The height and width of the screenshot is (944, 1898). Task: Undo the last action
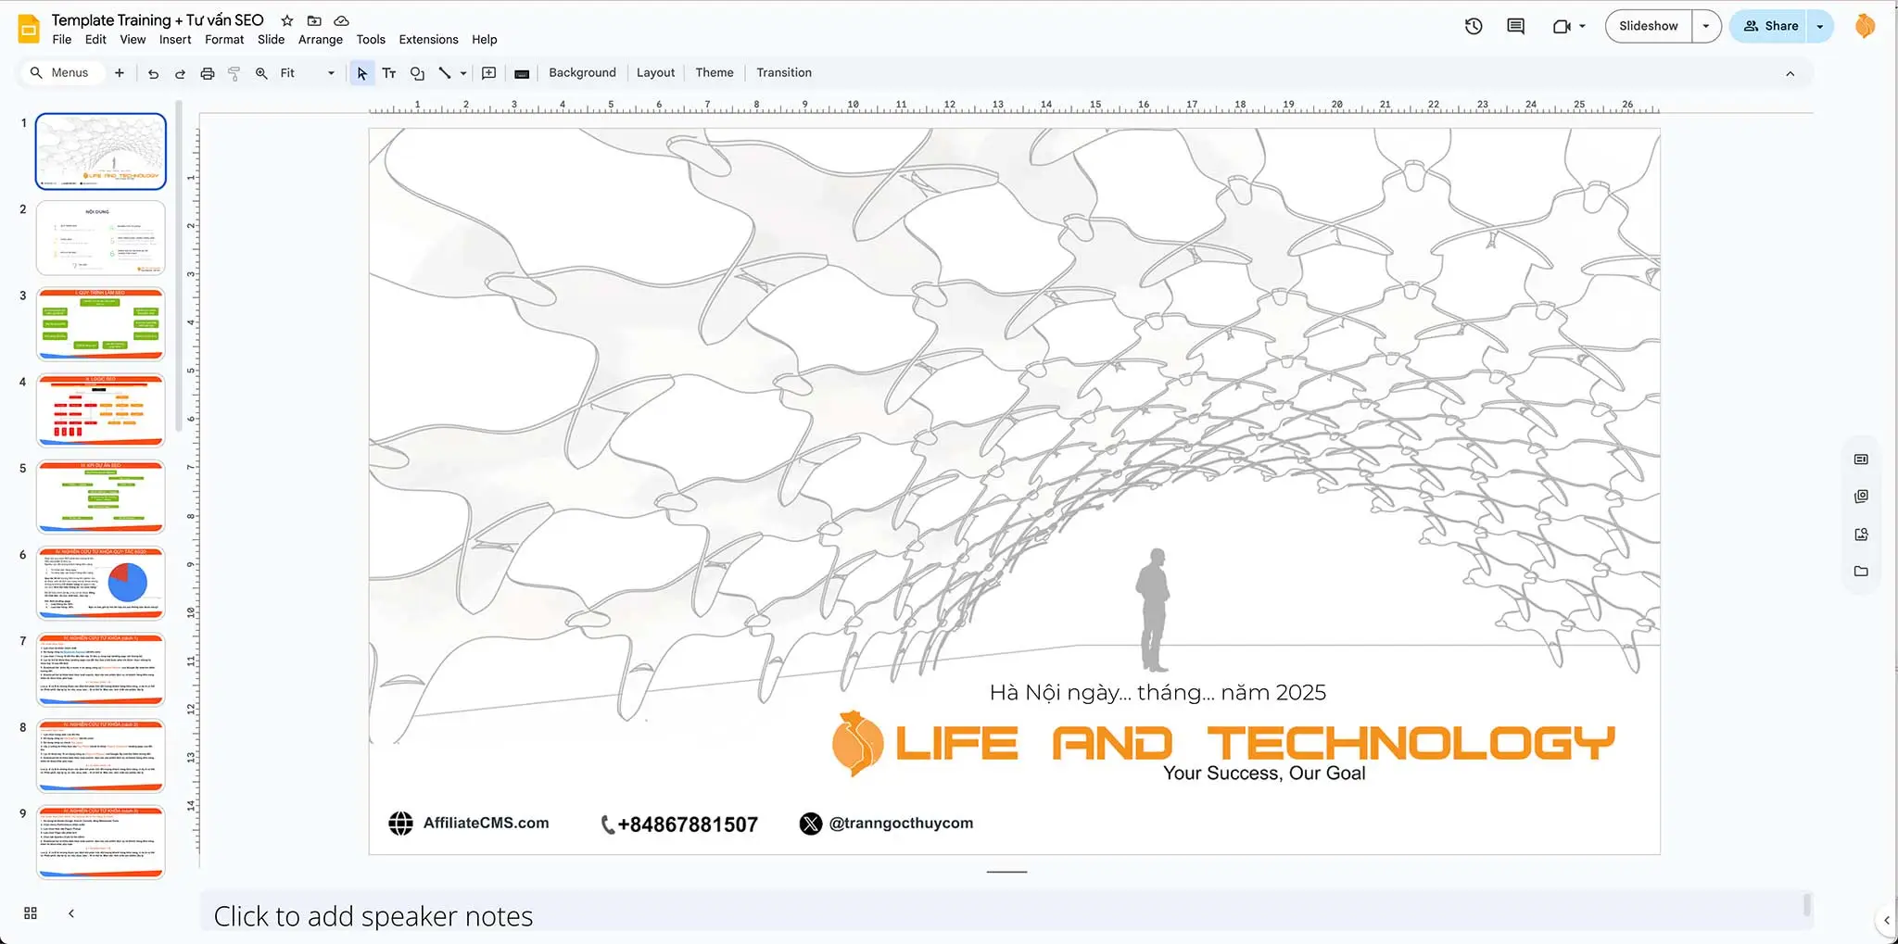point(154,73)
